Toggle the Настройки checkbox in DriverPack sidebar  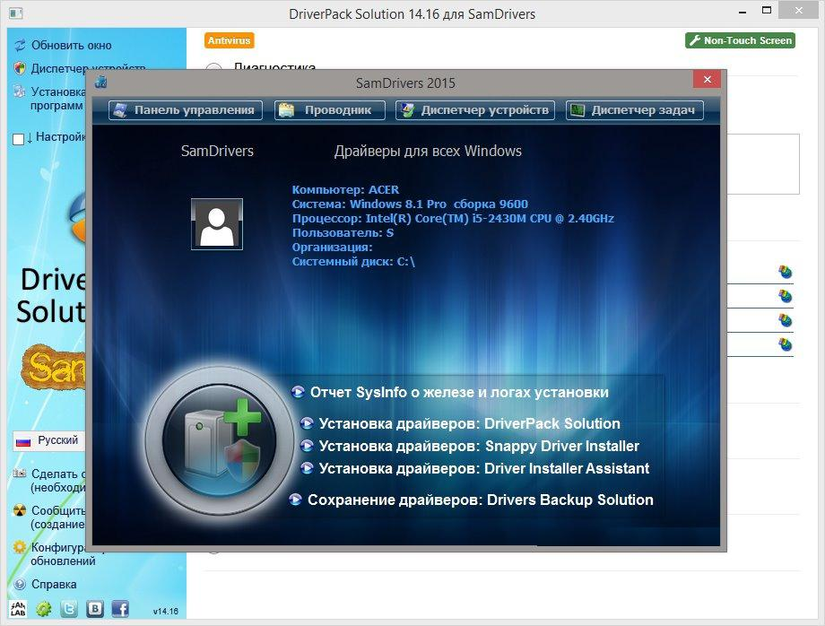click(18, 139)
